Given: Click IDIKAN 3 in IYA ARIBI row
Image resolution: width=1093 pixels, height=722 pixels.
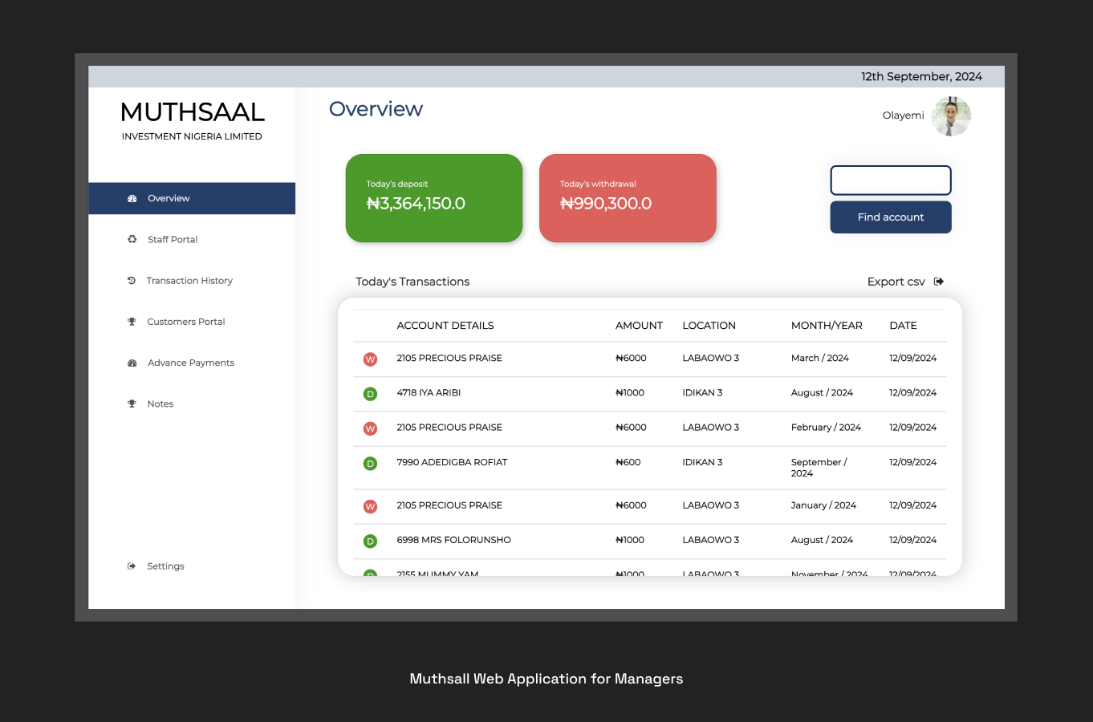Looking at the screenshot, I should [702, 393].
